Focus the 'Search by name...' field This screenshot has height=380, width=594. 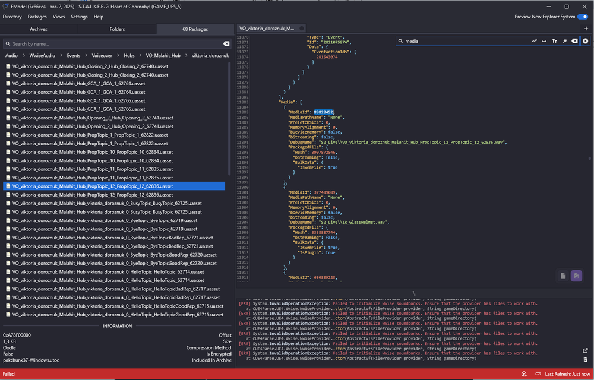click(116, 44)
